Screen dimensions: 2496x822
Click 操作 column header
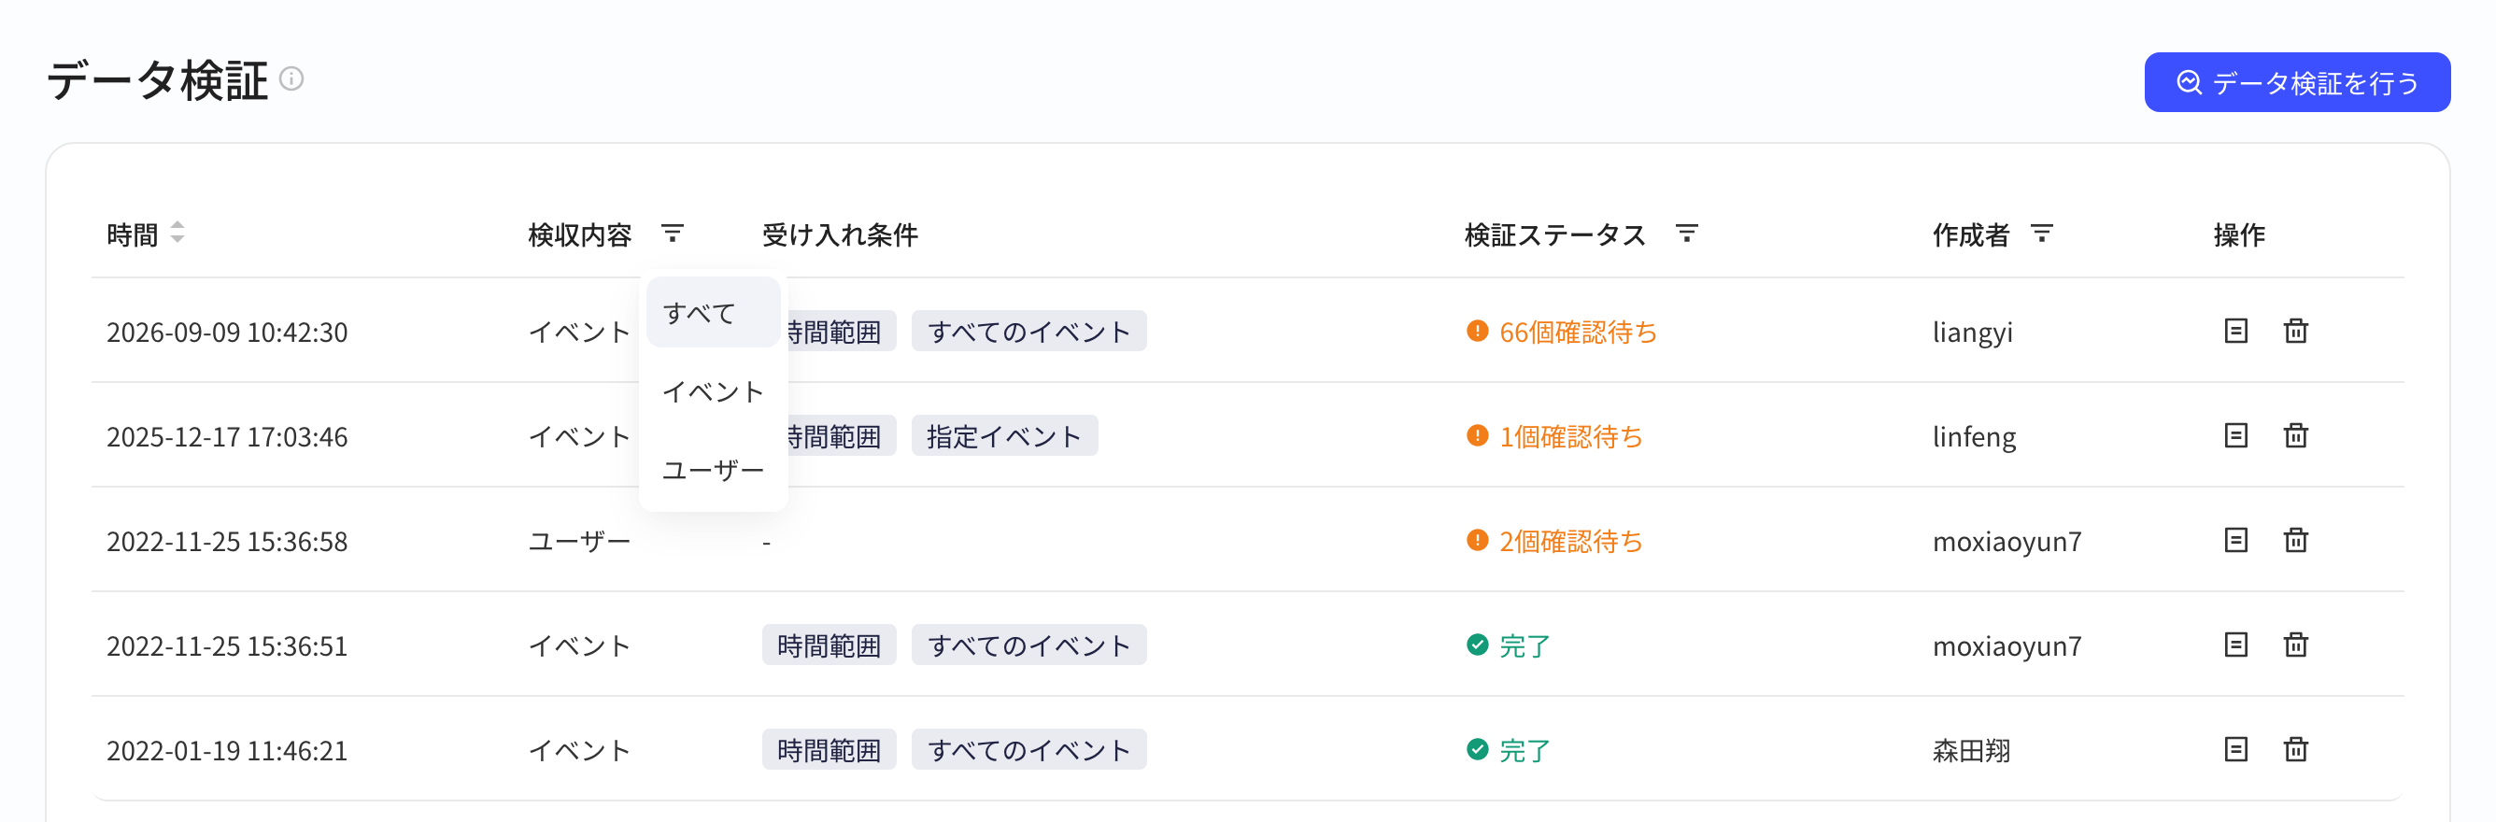coord(2238,234)
